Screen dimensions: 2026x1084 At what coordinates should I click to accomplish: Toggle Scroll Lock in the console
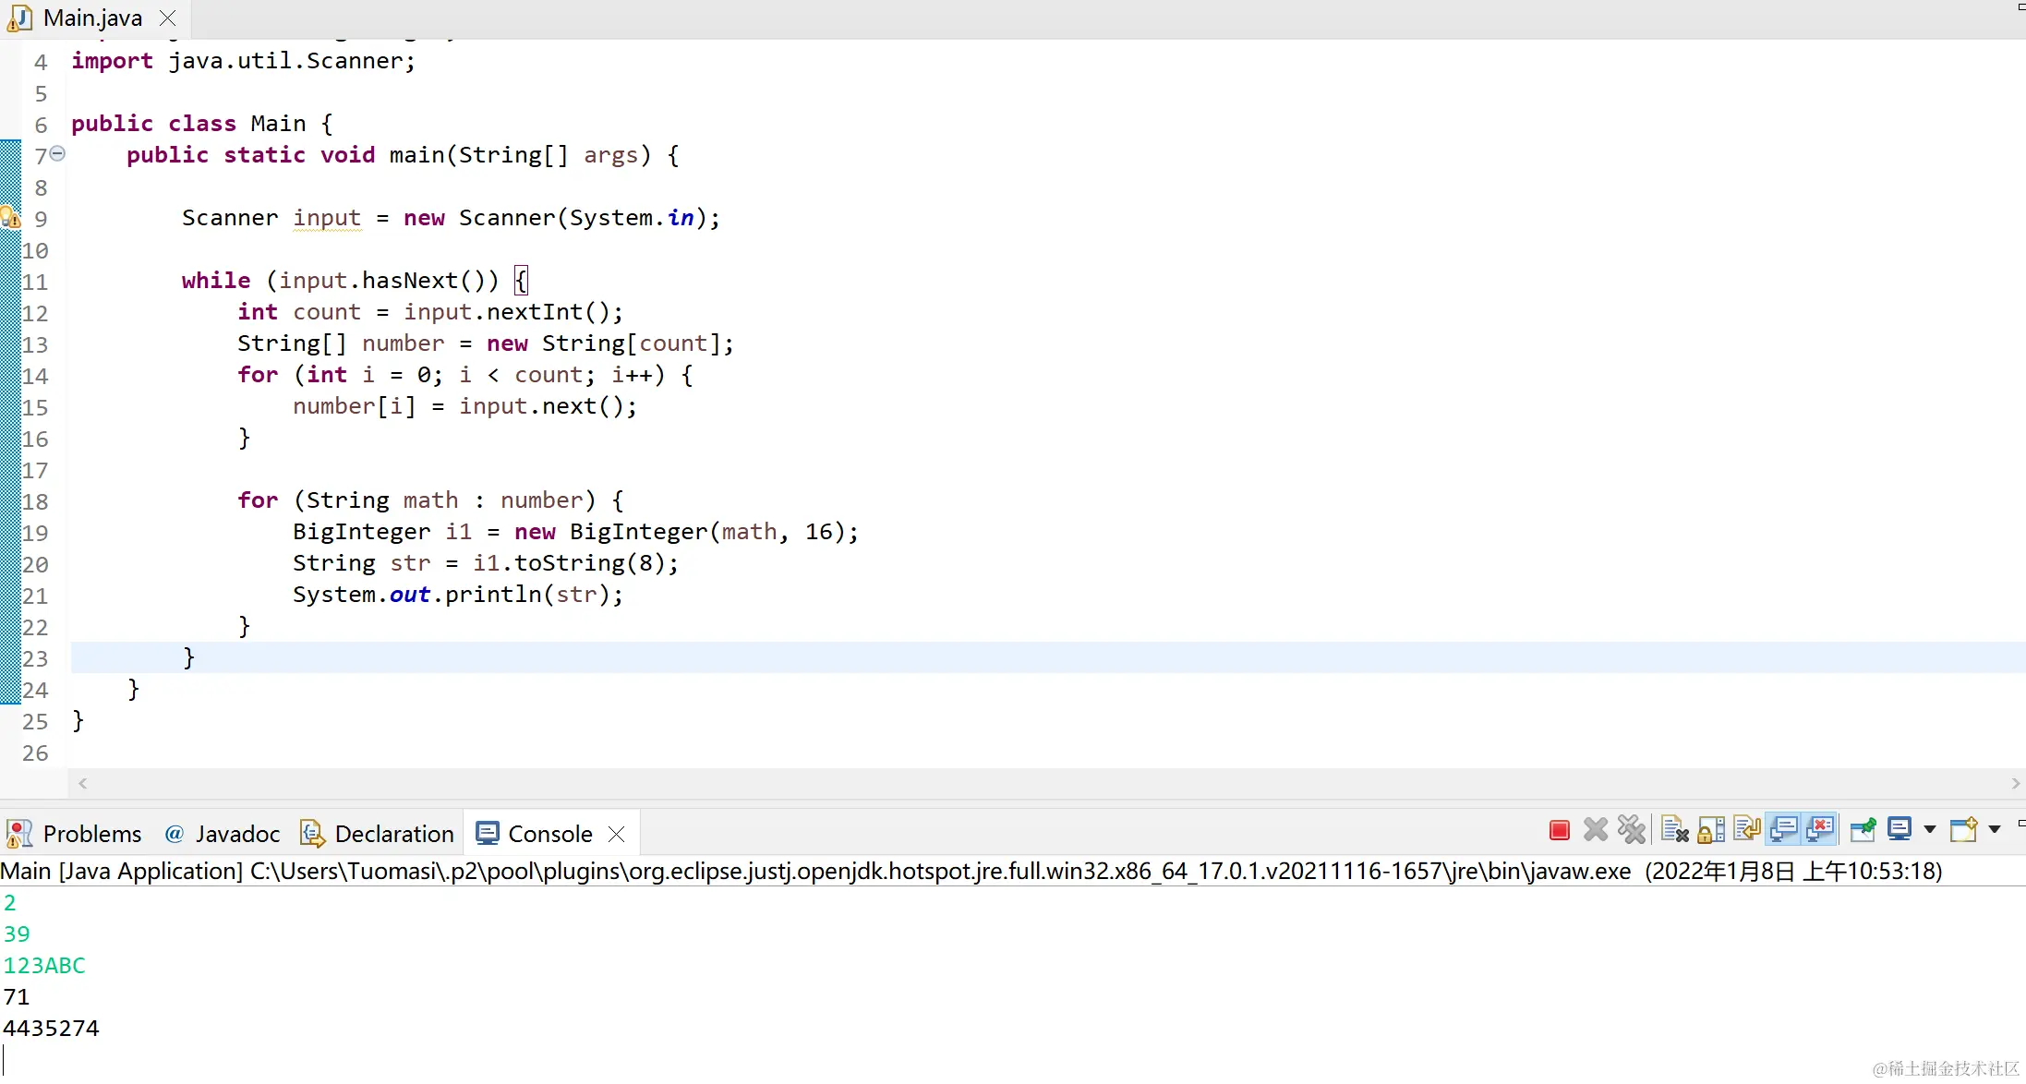[1711, 830]
